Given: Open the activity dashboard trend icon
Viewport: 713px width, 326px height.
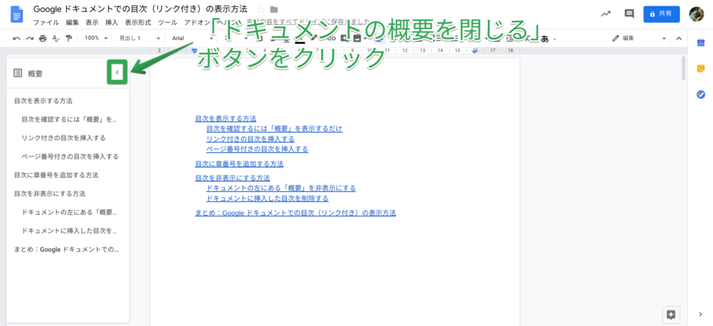Looking at the screenshot, I should click(x=605, y=14).
